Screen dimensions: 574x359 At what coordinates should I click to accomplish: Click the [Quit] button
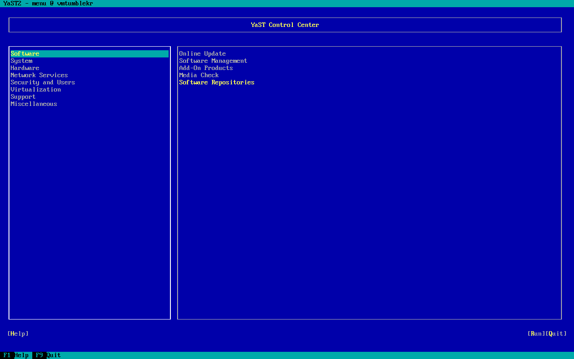pyautogui.click(x=556, y=334)
